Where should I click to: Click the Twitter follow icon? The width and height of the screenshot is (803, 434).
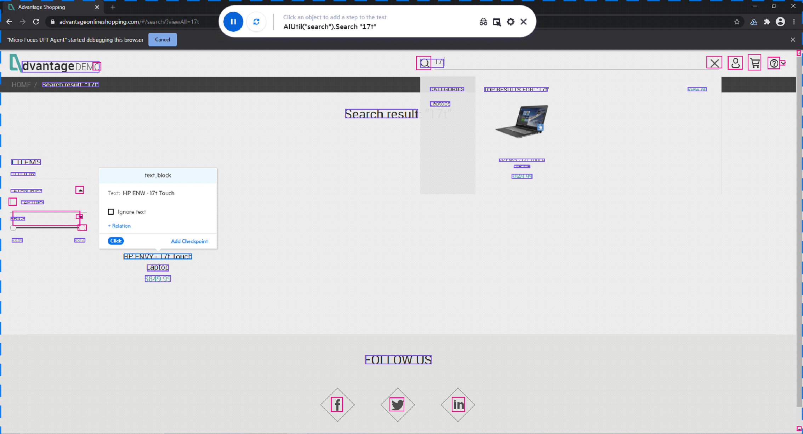pos(397,404)
